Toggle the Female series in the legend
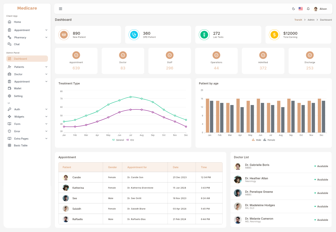336x232 pixels. 269,140
